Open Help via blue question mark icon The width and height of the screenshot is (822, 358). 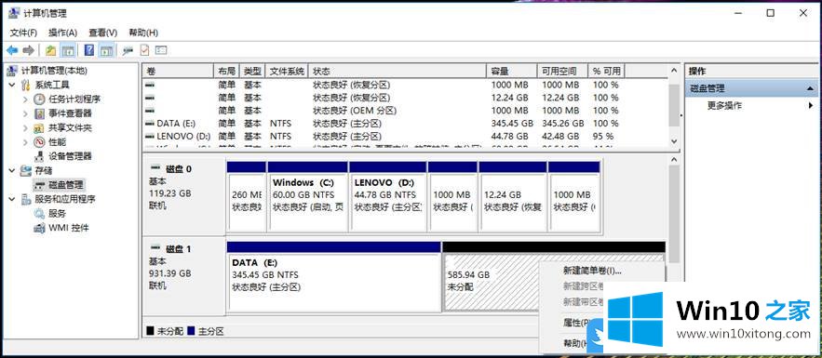[89, 50]
